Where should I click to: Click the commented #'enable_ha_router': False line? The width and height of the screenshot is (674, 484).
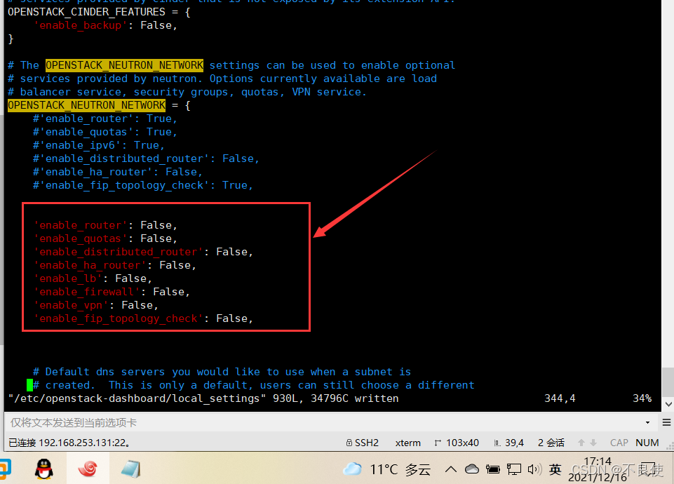(x=118, y=172)
